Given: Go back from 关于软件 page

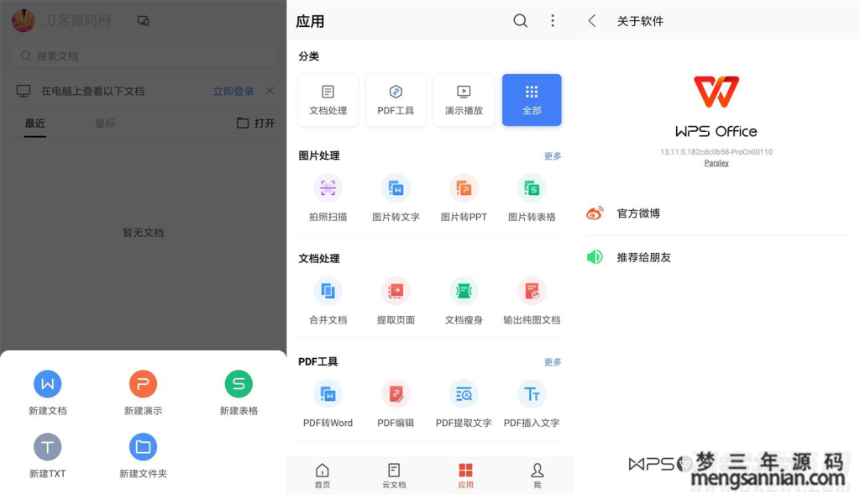Looking at the screenshot, I should (592, 21).
